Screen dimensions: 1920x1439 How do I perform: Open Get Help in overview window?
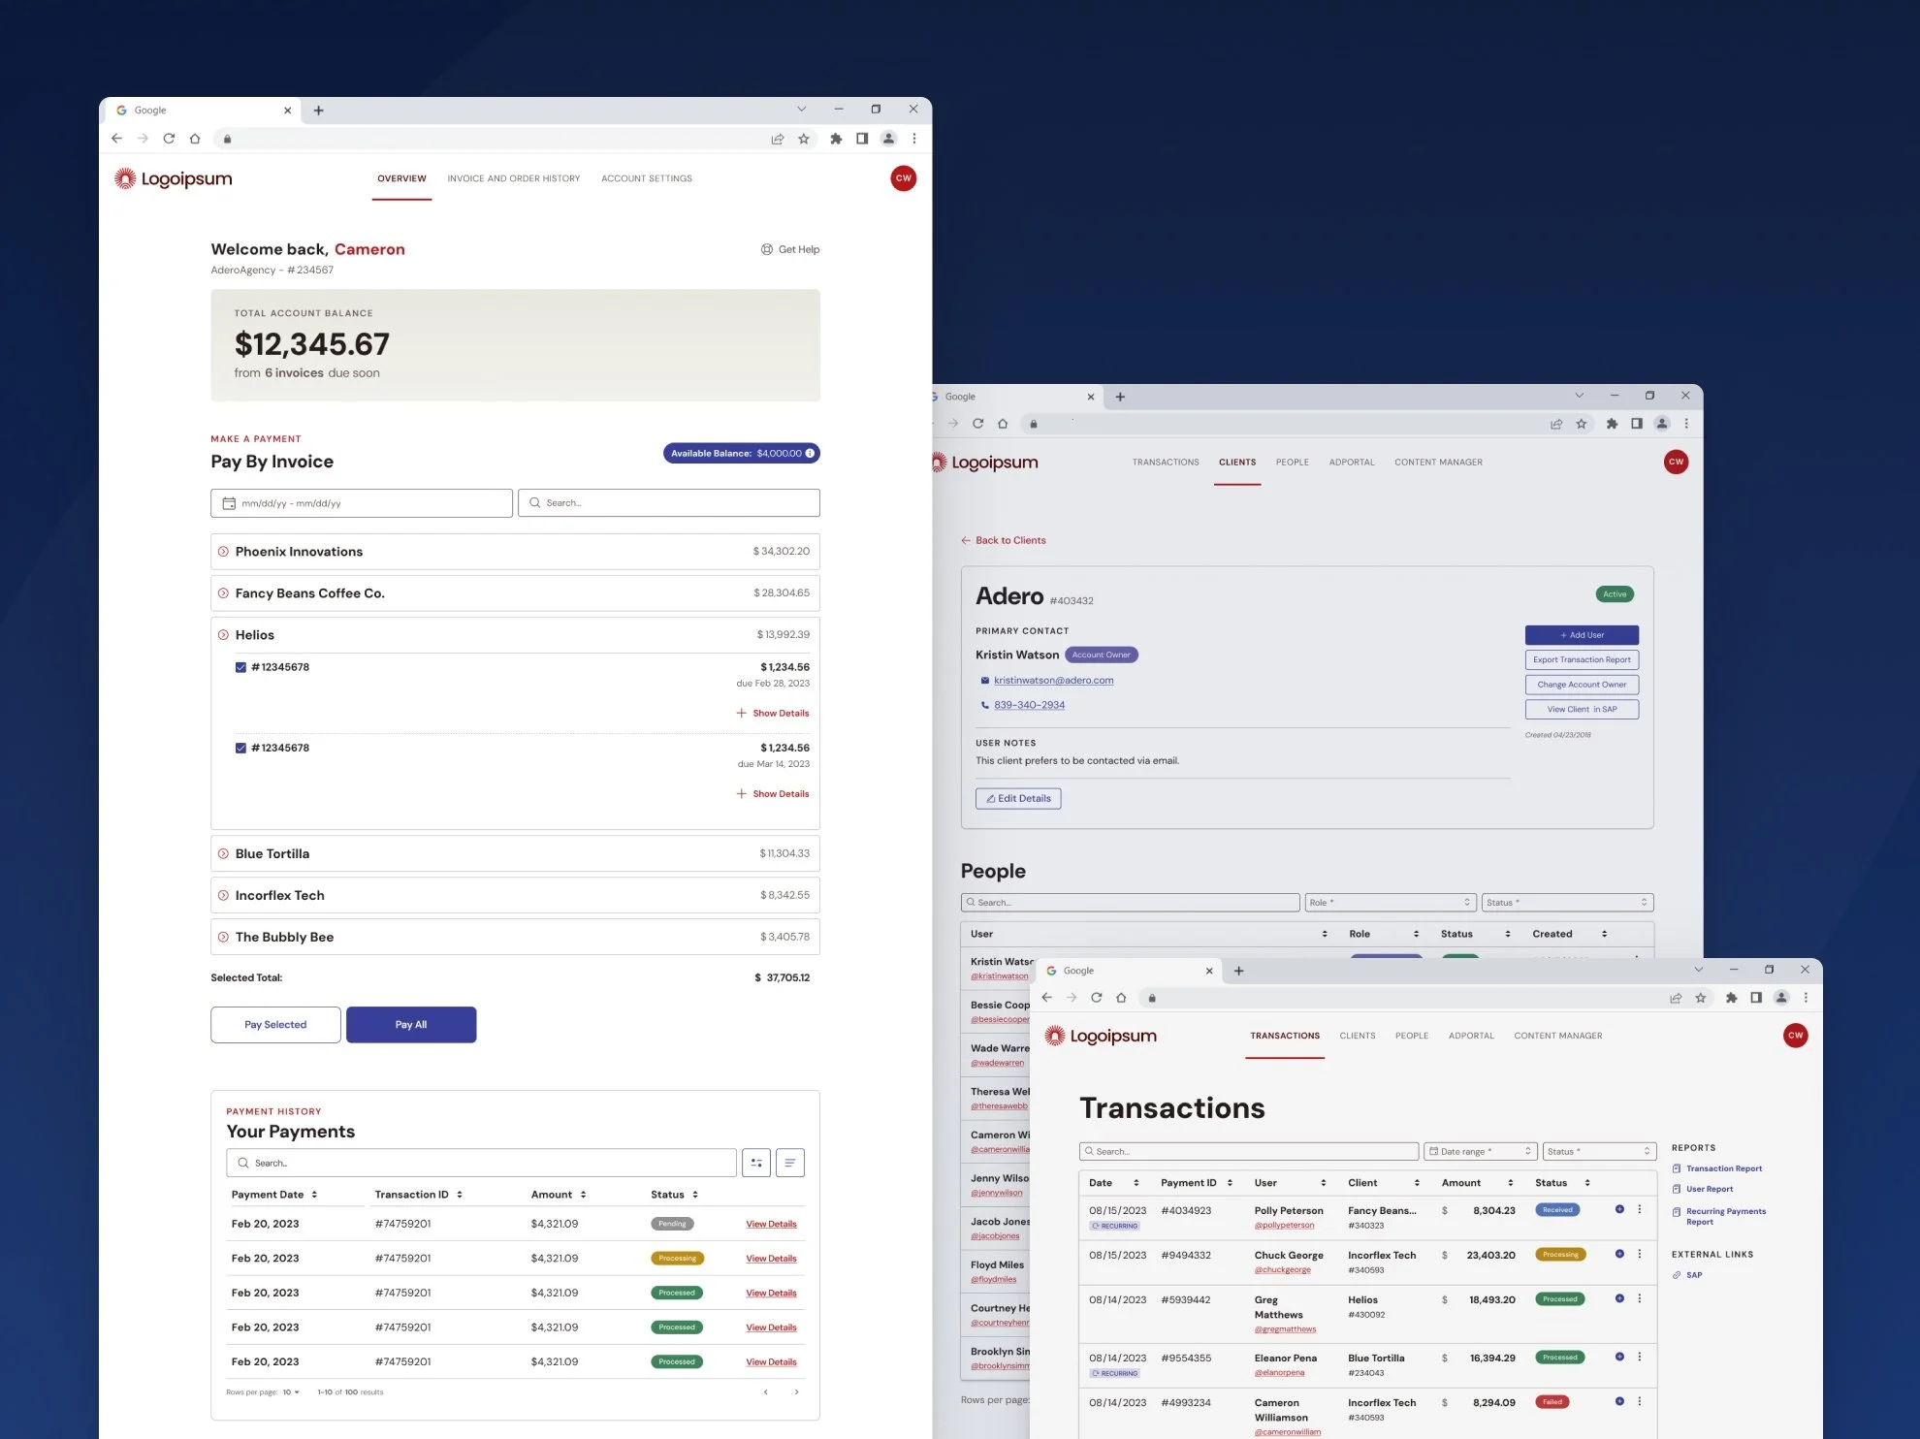pyautogui.click(x=790, y=249)
